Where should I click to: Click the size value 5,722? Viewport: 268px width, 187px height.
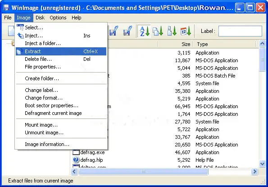(x=184, y=129)
